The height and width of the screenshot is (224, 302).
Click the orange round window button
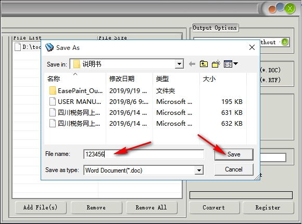(x=272, y=9)
